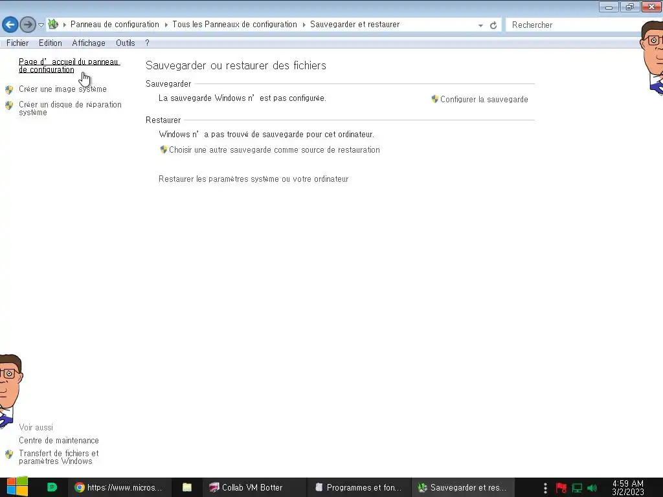This screenshot has width=663, height=497.
Task: Expand the arrow after Panneau de configuration
Action: [166, 25]
